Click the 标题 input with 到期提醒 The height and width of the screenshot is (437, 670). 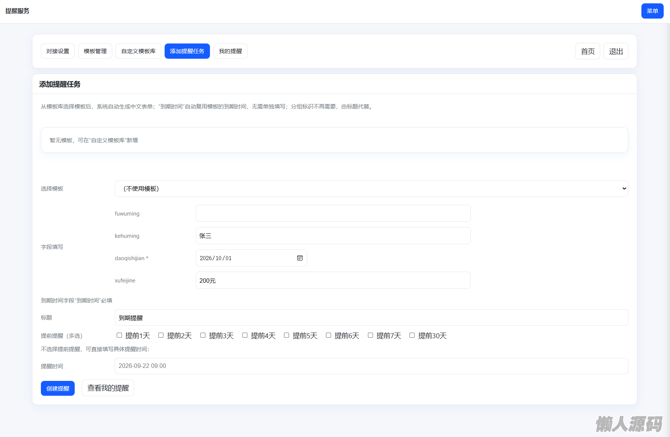point(371,318)
